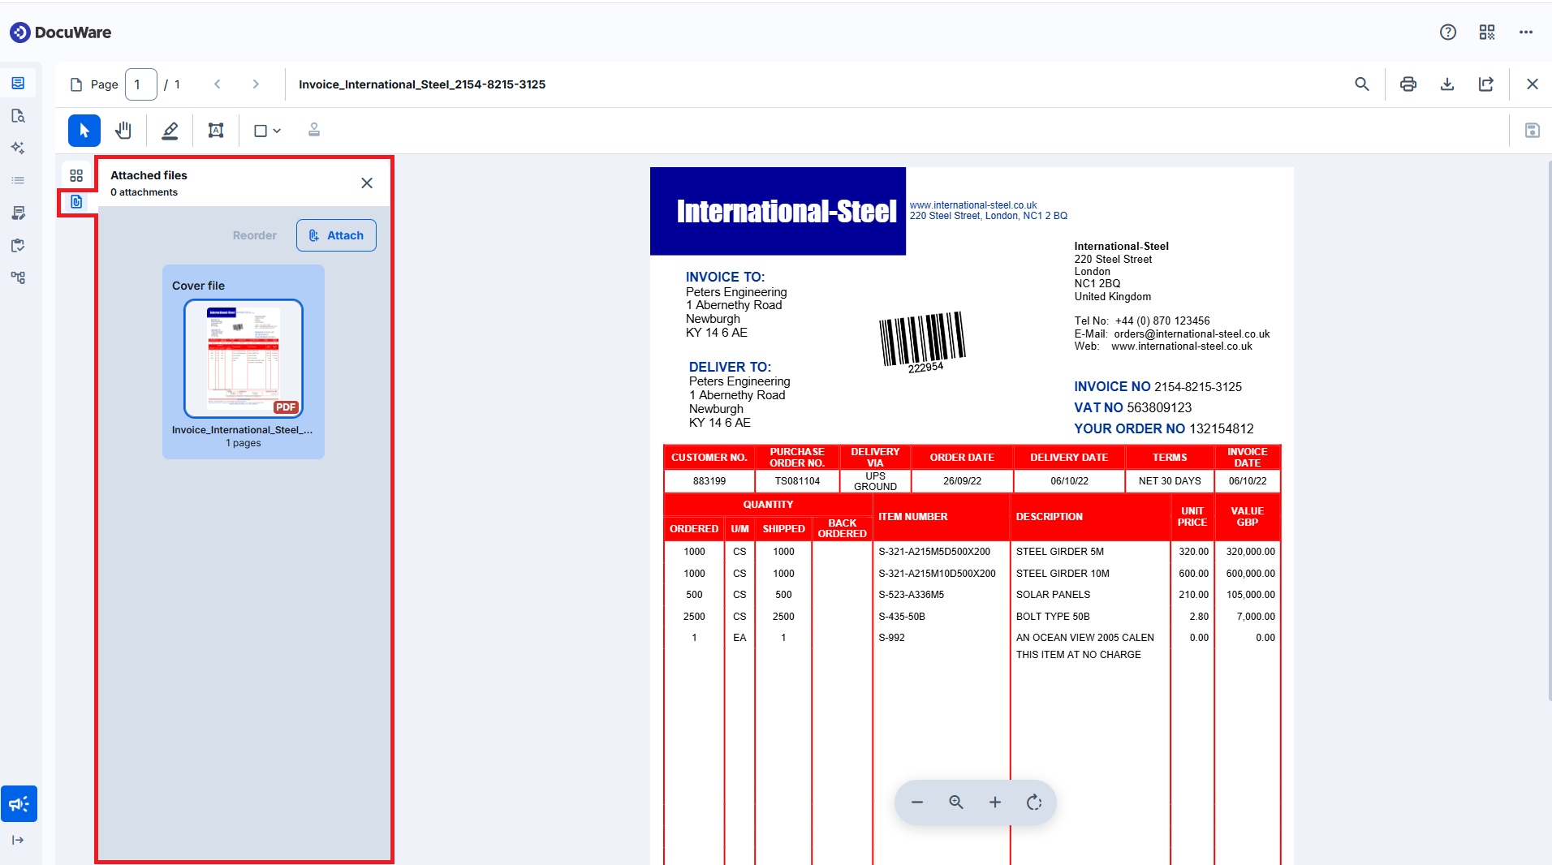Click the Page label icon
The height and width of the screenshot is (865, 1552).
(x=76, y=84)
